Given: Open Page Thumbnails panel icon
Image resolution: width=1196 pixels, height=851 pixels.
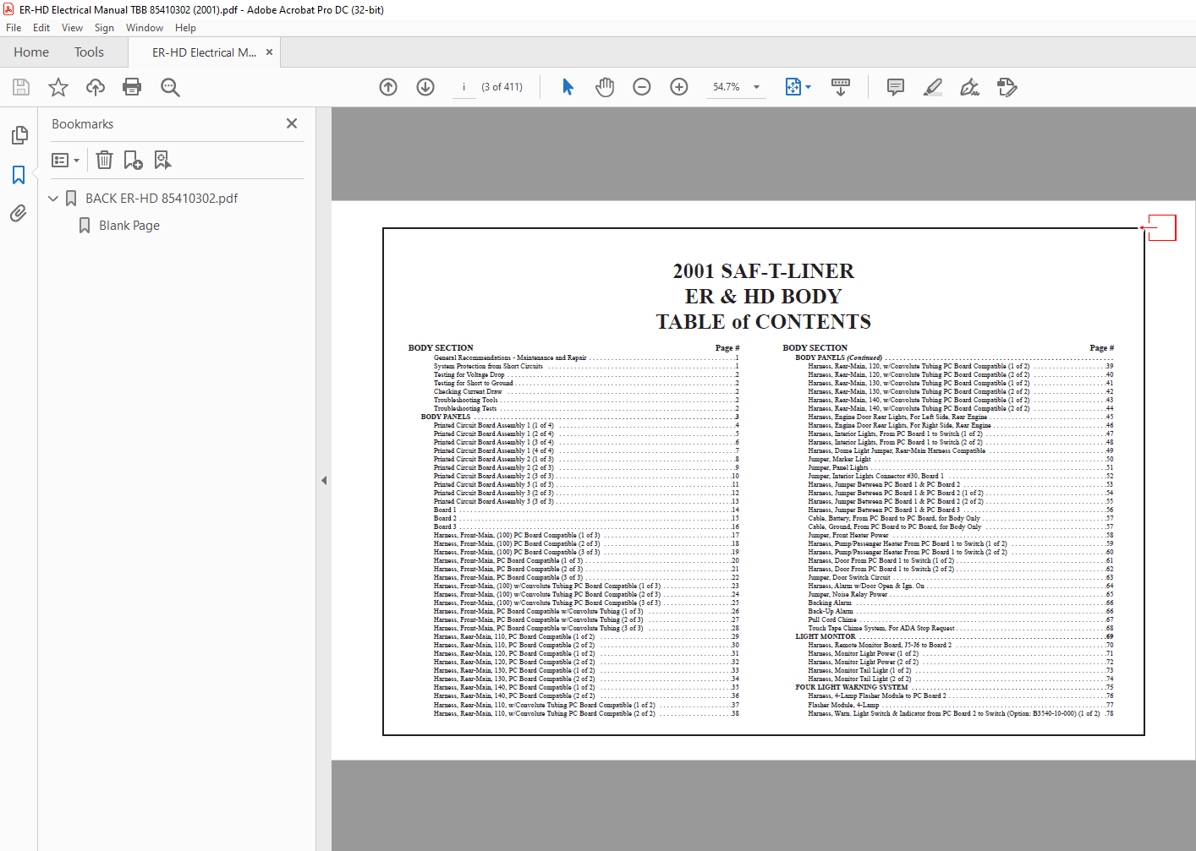Looking at the screenshot, I should point(19,135).
